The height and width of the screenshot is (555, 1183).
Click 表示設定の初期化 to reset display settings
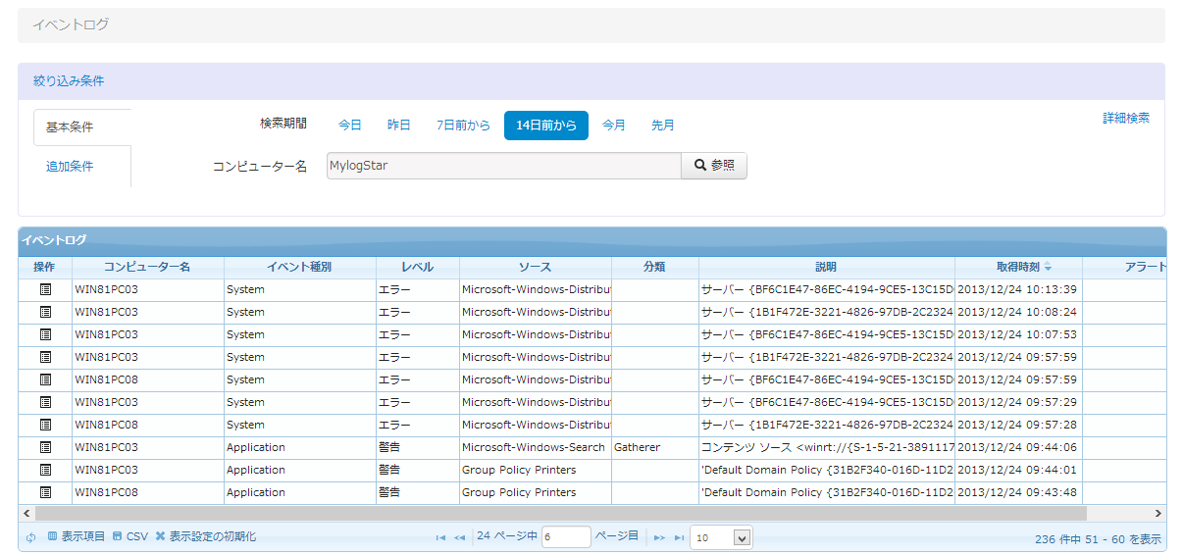pyautogui.click(x=205, y=536)
